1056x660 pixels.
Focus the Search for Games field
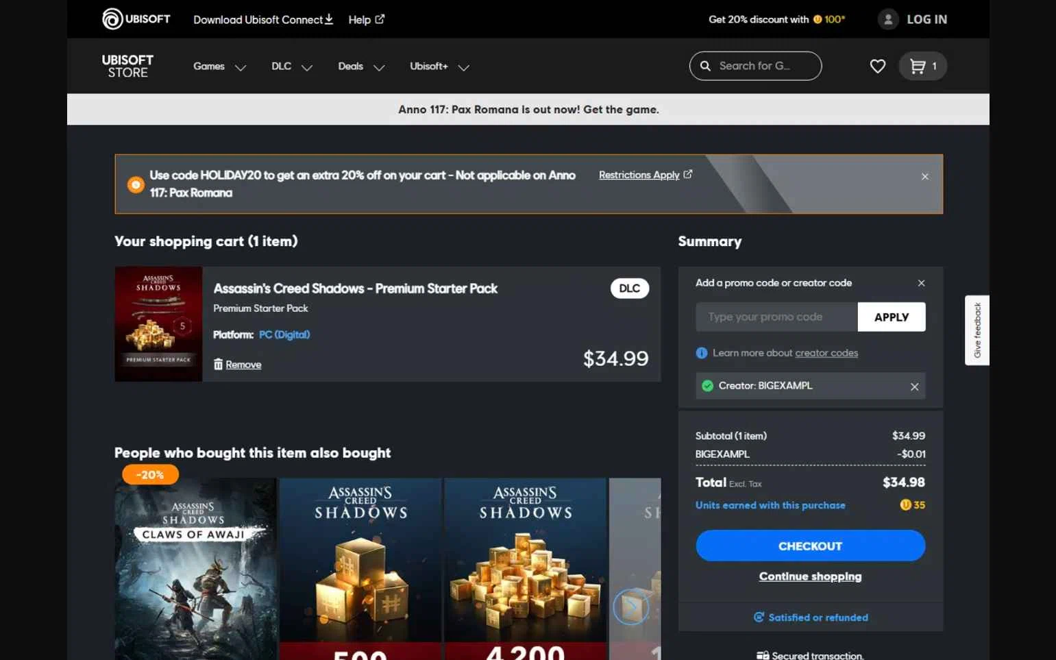pos(755,66)
